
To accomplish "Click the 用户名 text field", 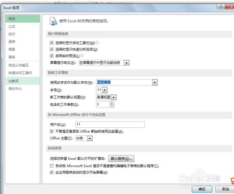I will [110, 124].
